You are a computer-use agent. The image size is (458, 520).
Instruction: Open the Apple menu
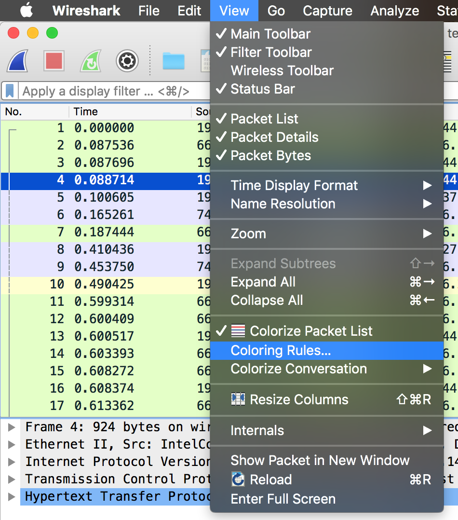[26, 11]
